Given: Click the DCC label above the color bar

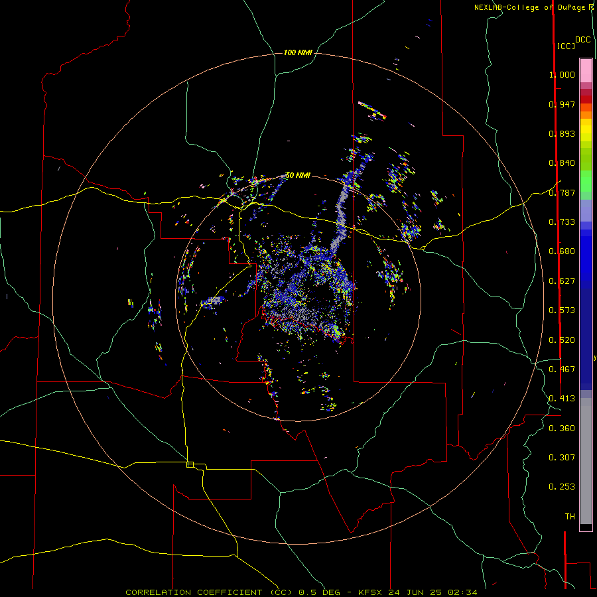Looking at the screenshot, I should coord(582,40).
